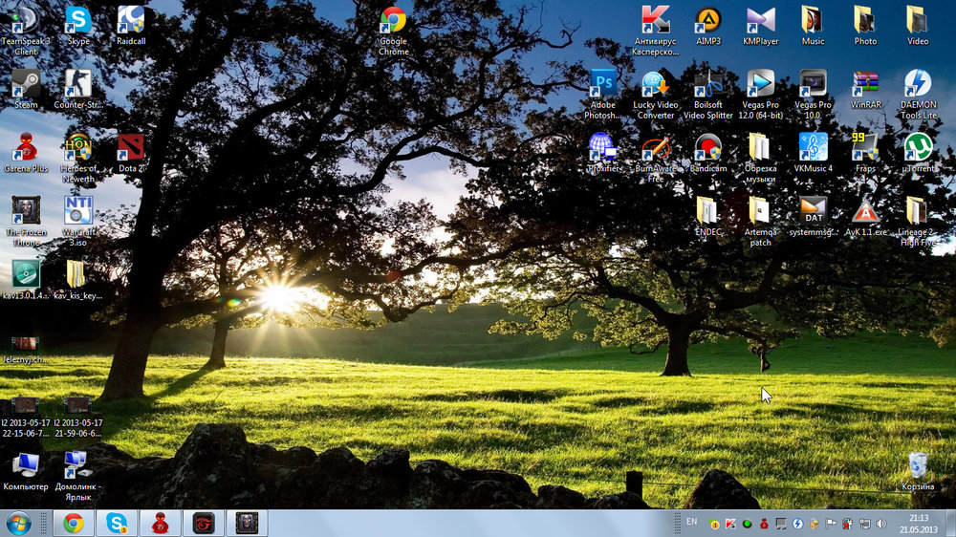956x537 pixels.
Task: Open the Windows Start menu
Action: pyautogui.click(x=18, y=523)
